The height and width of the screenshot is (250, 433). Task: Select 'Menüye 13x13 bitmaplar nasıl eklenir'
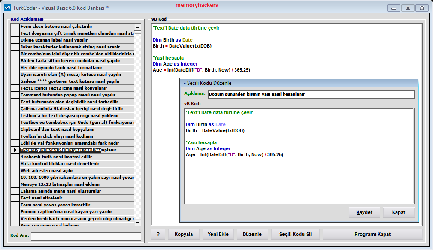[x=77, y=184]
